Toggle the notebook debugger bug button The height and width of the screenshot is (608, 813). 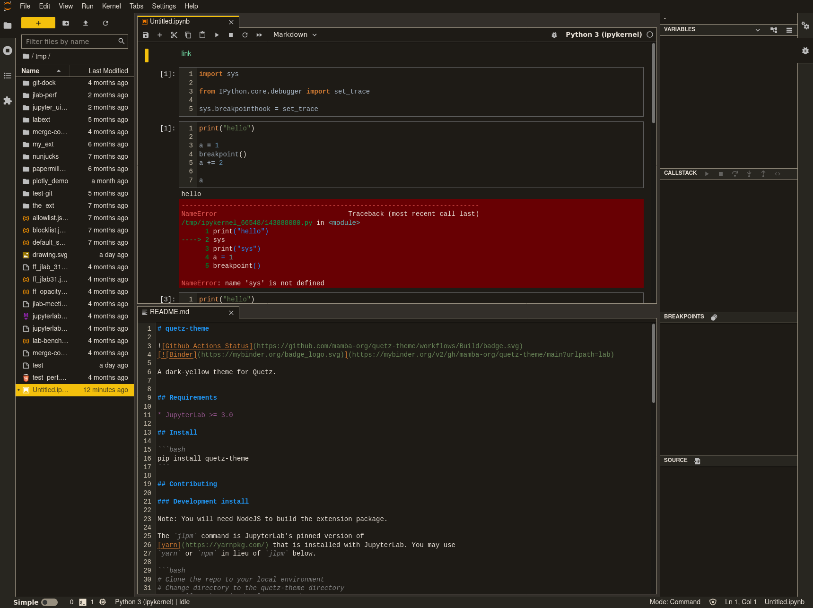pyautogui.click(x=554, y=35)
